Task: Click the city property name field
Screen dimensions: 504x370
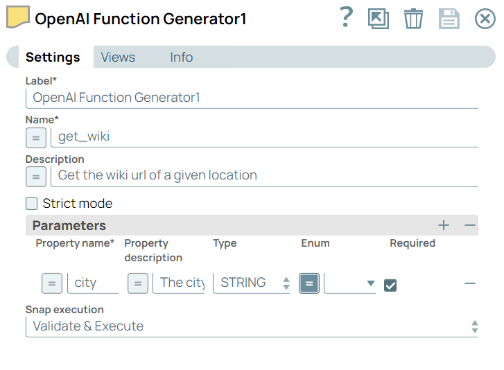Action: pos(93,283)
